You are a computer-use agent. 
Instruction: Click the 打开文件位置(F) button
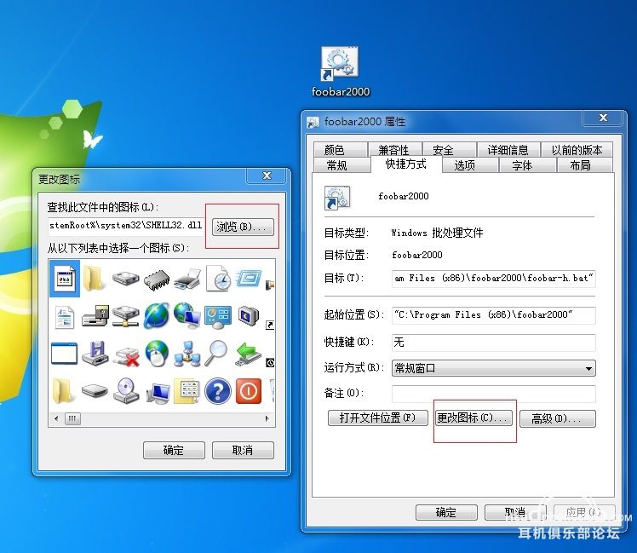(378, 418)
